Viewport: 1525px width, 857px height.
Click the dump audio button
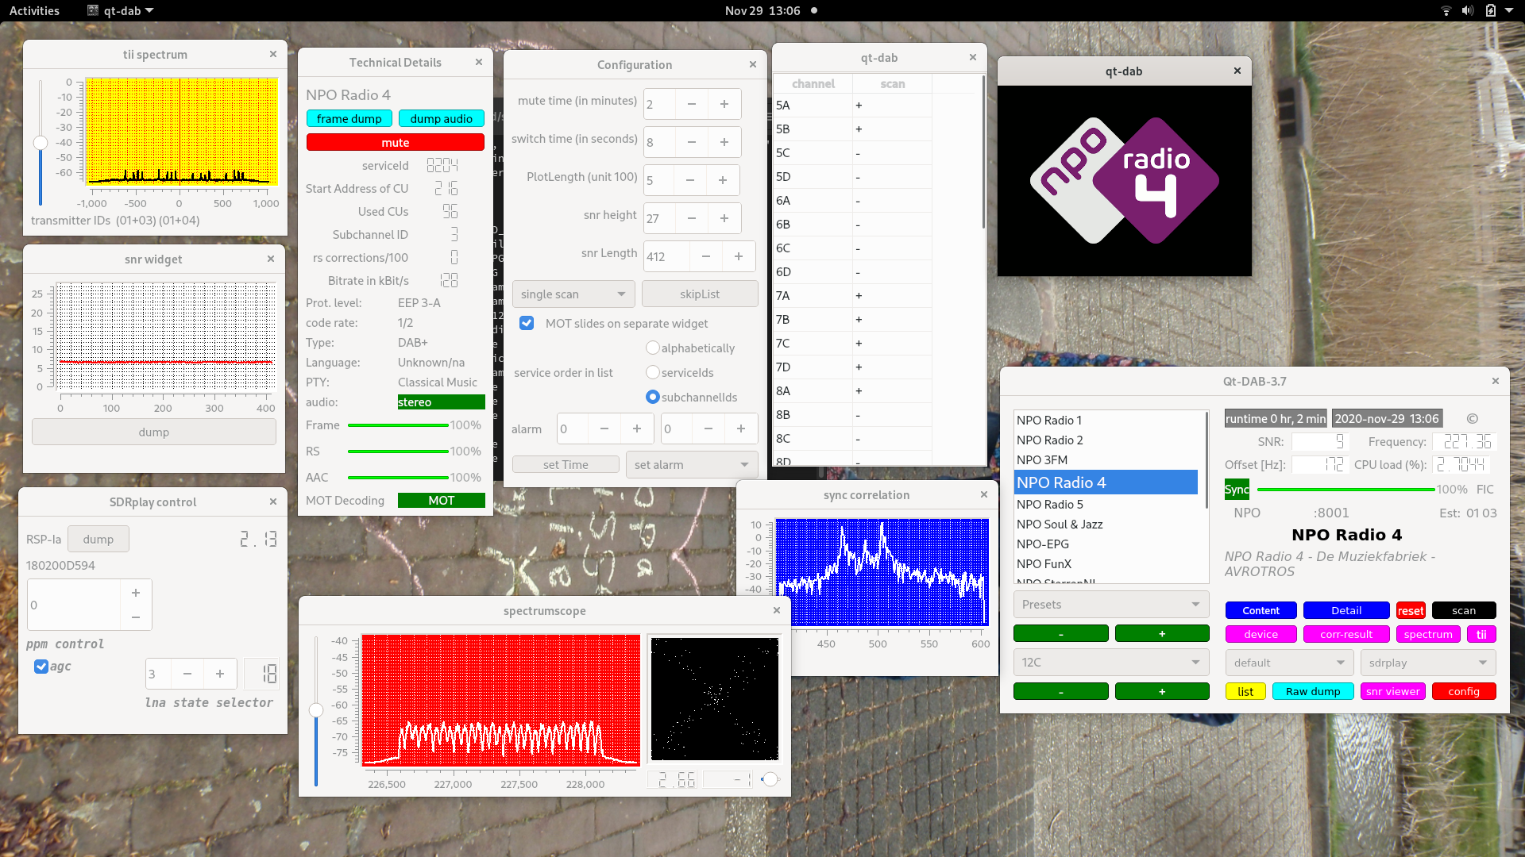(441, 118)
